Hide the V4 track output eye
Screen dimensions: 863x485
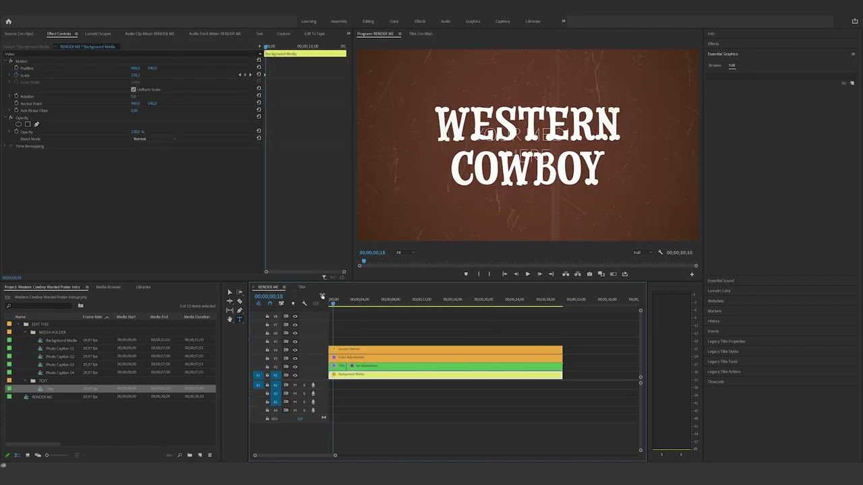click(x=295, y=350)
